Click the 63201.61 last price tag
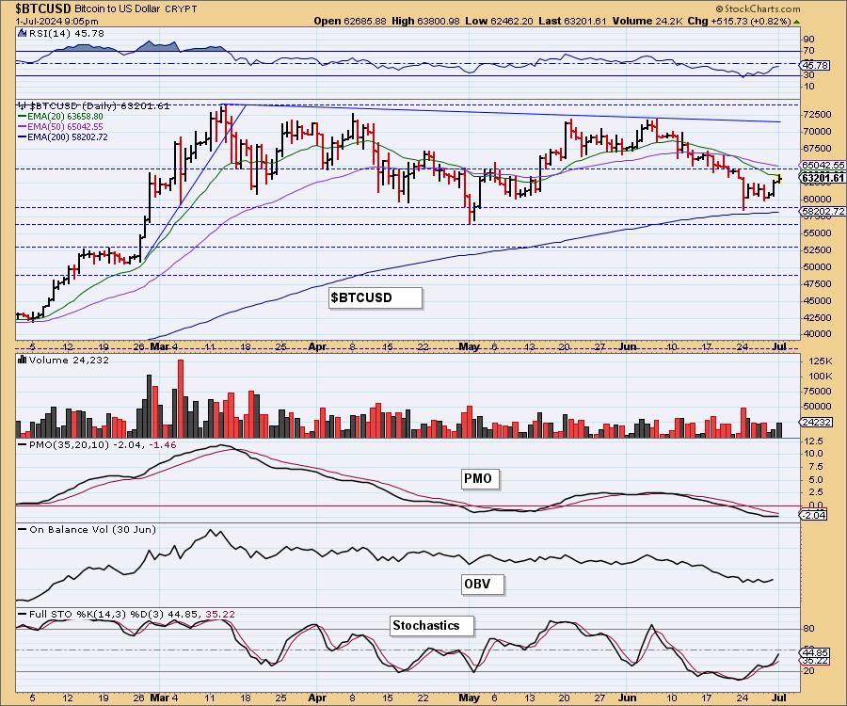 (x=823, y=178)
